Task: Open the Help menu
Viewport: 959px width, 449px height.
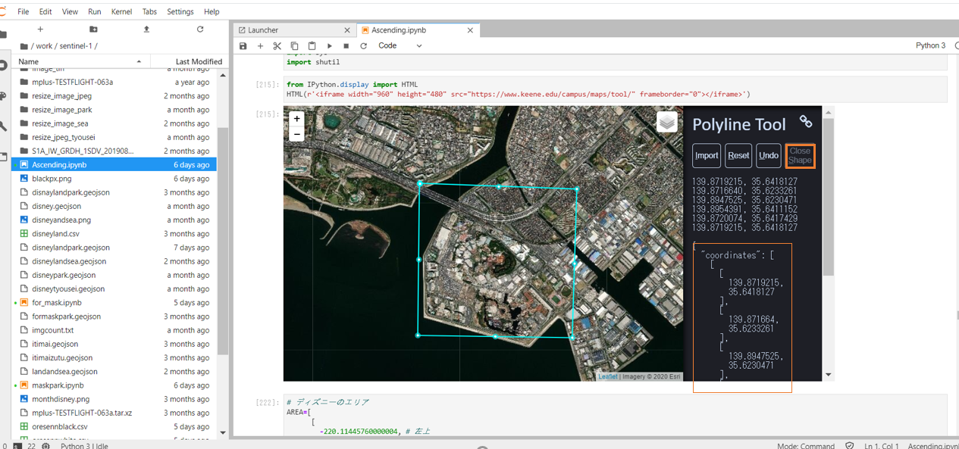Action: 212,11
